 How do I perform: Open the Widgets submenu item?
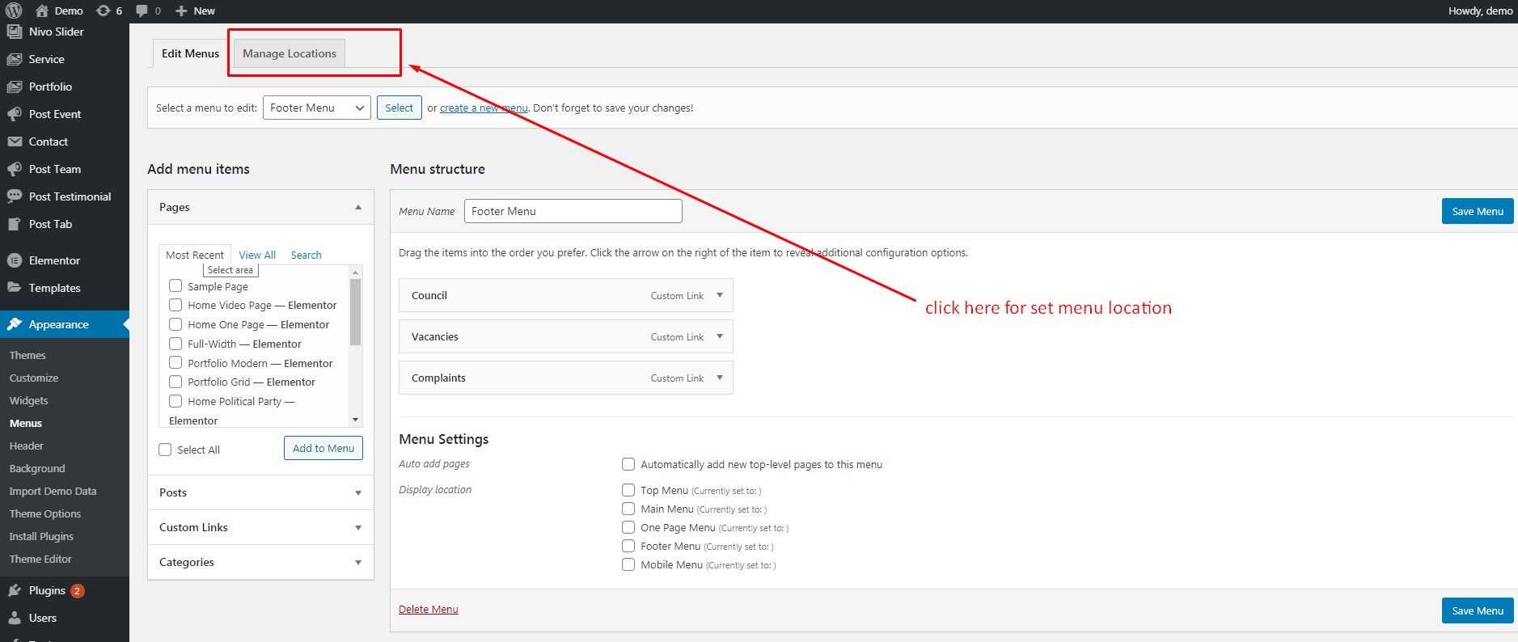[28, 400]
